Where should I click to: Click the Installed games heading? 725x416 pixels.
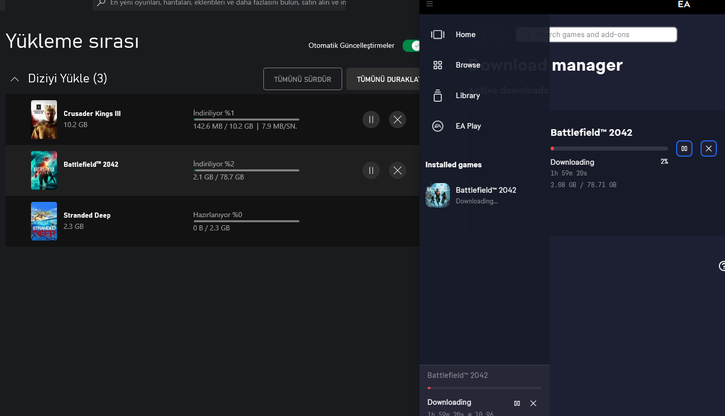click(454, 165)
